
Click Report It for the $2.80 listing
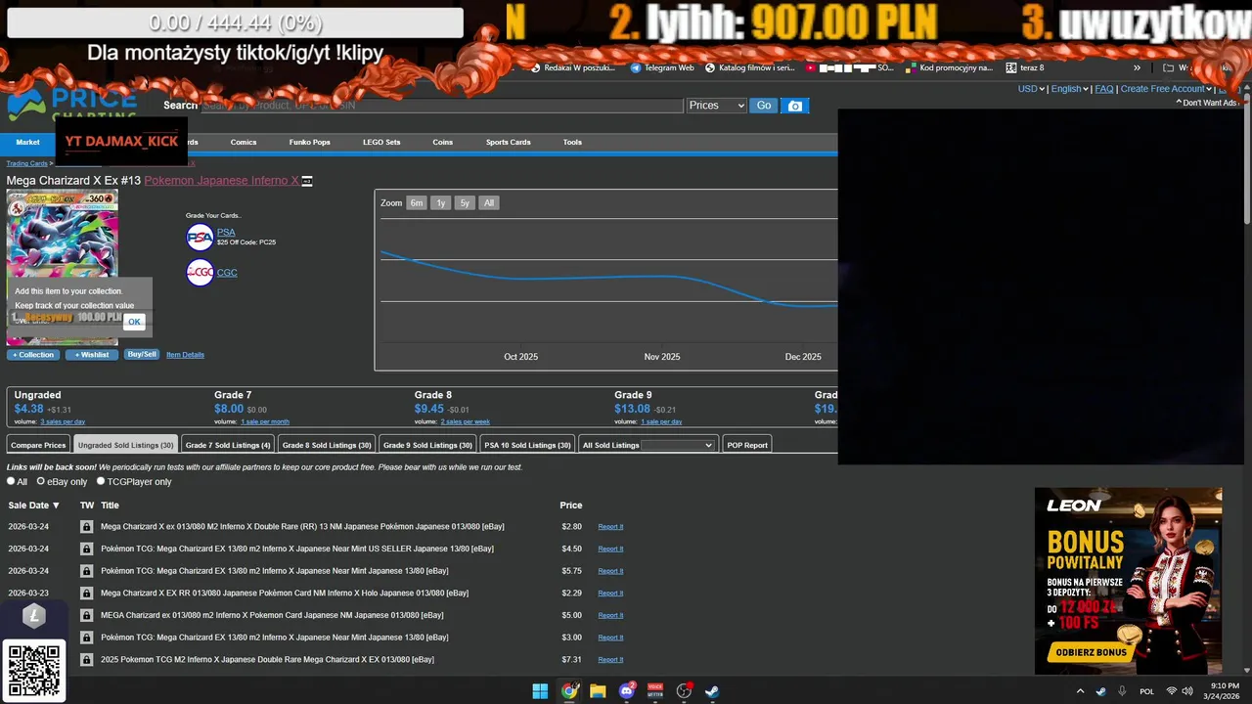[x=610, y=527]
